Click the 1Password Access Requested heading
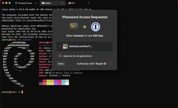The height and width of the screenshot is (108, 178). 85,17
